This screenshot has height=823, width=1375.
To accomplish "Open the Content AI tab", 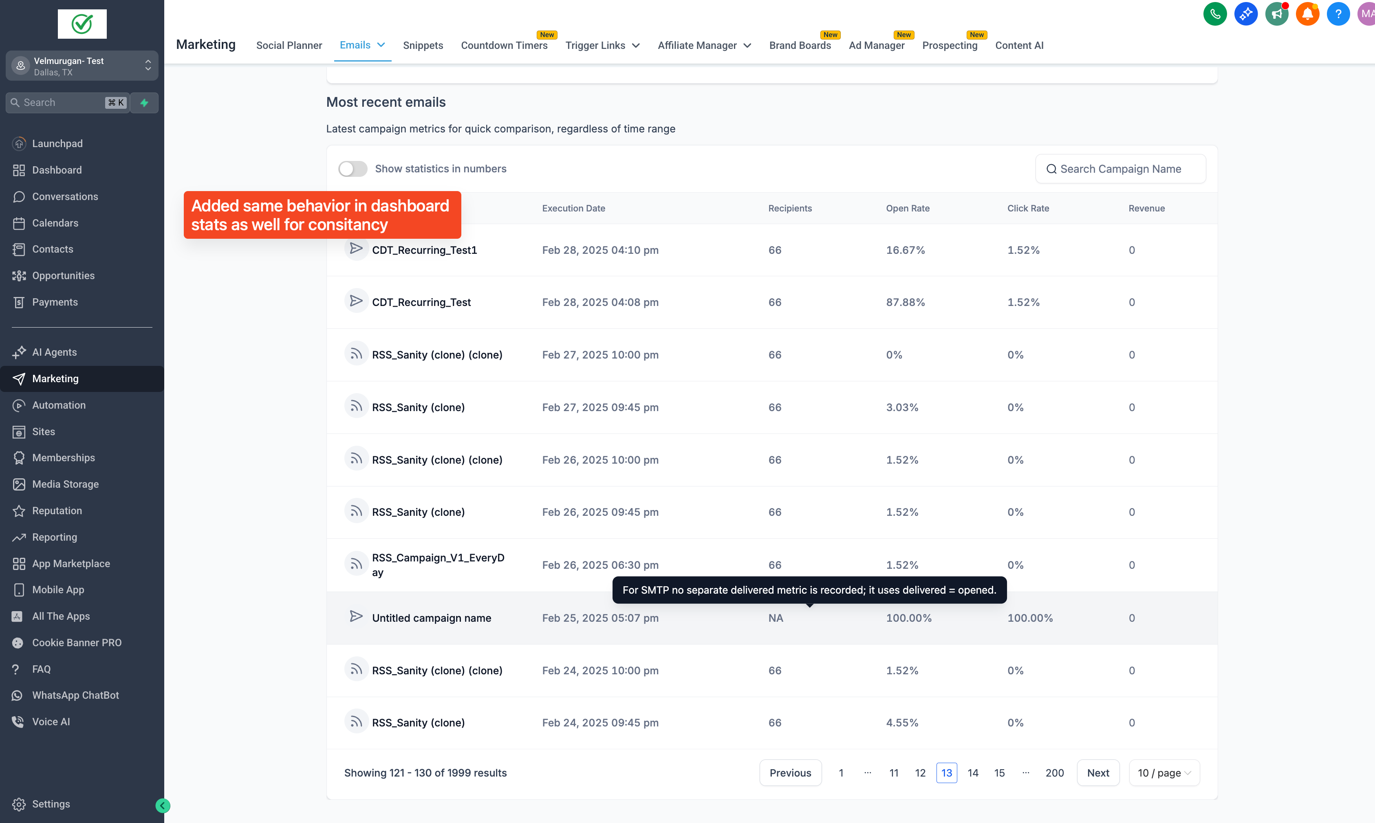I will [x=1019, y=46].
